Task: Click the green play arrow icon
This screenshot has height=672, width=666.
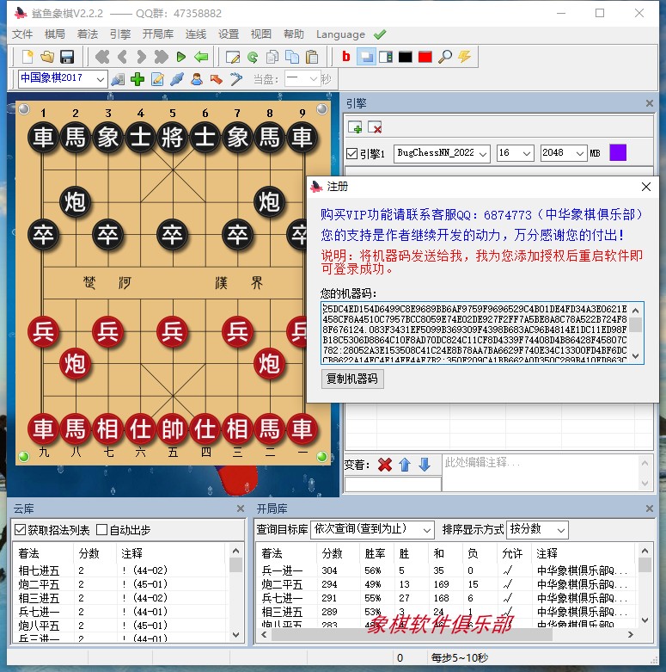Action: (180, 57)
